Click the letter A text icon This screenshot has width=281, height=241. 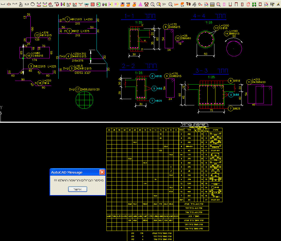click(x=278, y=4)
